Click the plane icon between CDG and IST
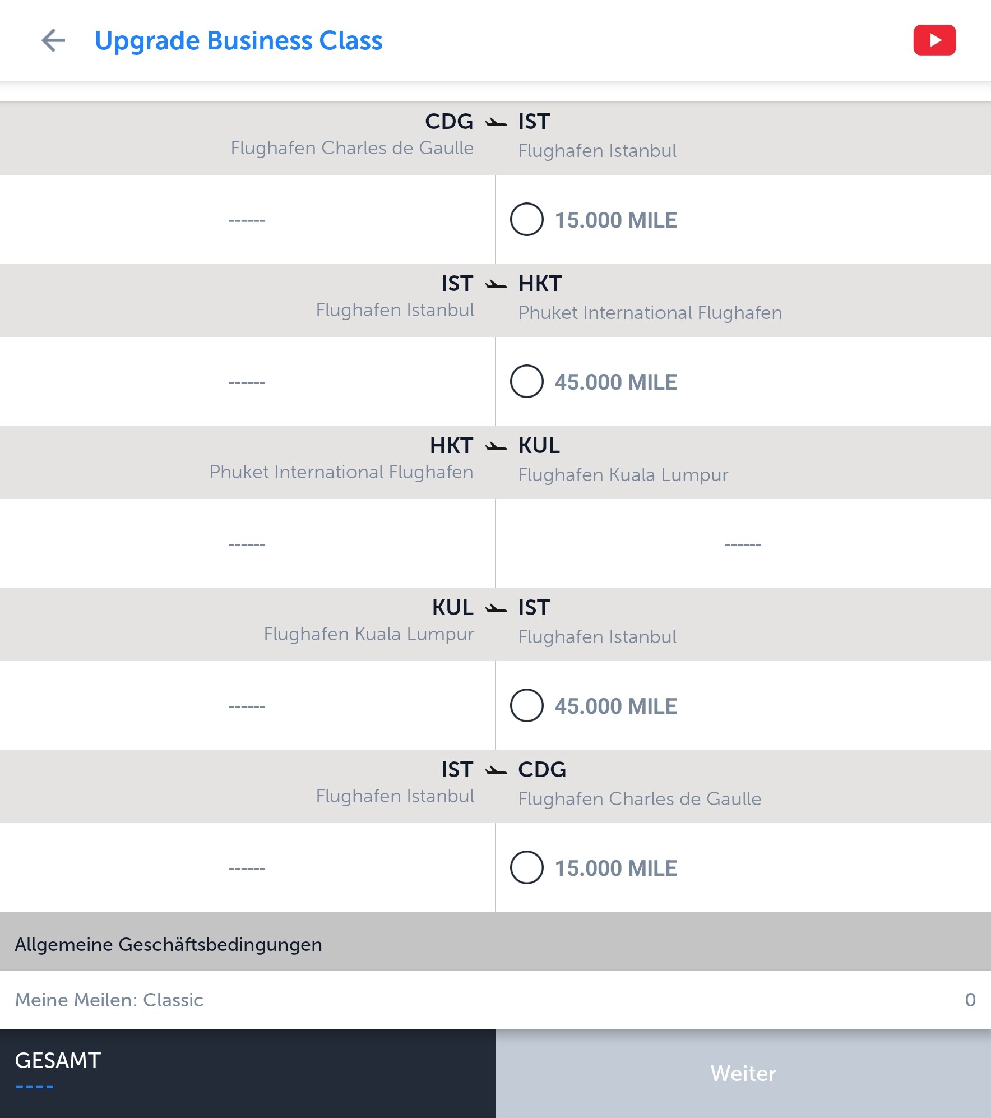 click(495, 122)
